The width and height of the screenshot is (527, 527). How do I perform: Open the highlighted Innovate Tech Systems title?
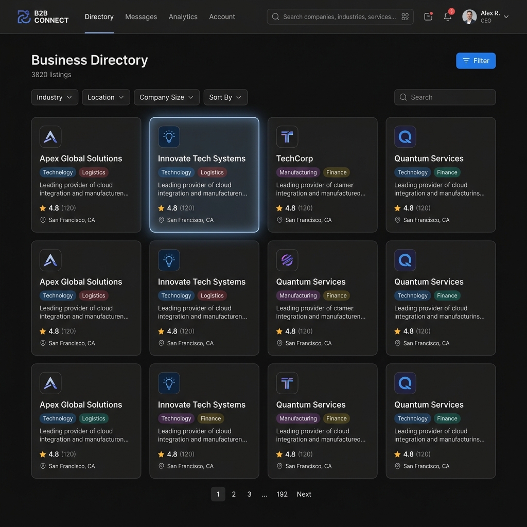[x=202, y=159]
